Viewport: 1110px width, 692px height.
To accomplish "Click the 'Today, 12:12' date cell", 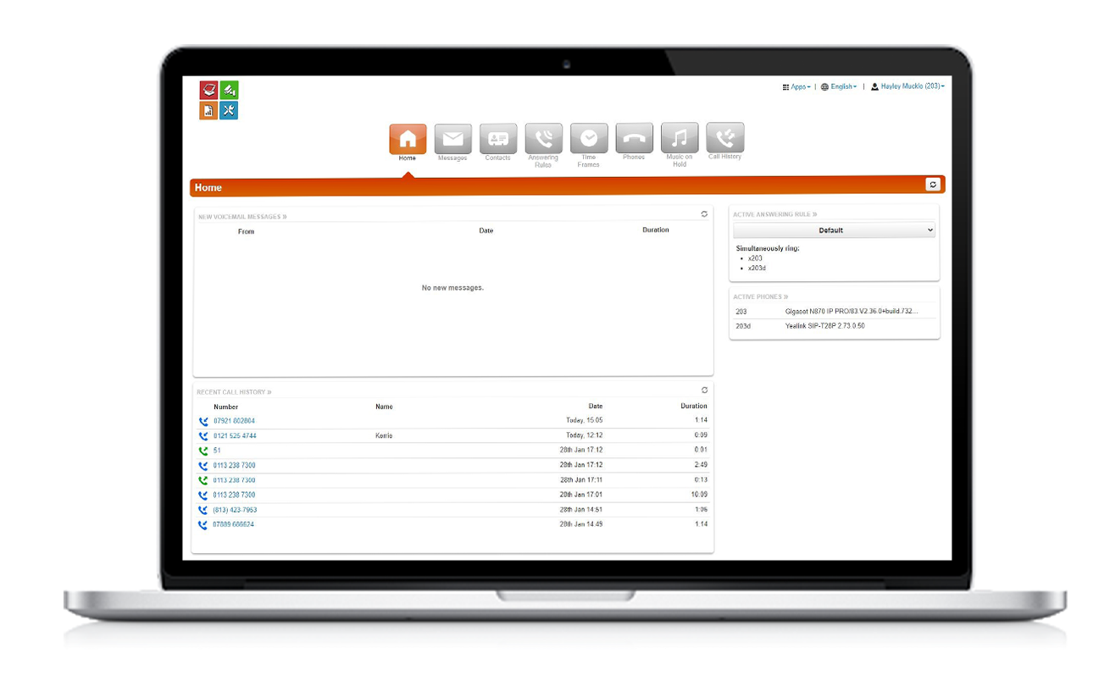I will tap(585, 436).
